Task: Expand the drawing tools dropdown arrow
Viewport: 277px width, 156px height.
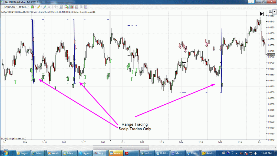Action: 41,7
